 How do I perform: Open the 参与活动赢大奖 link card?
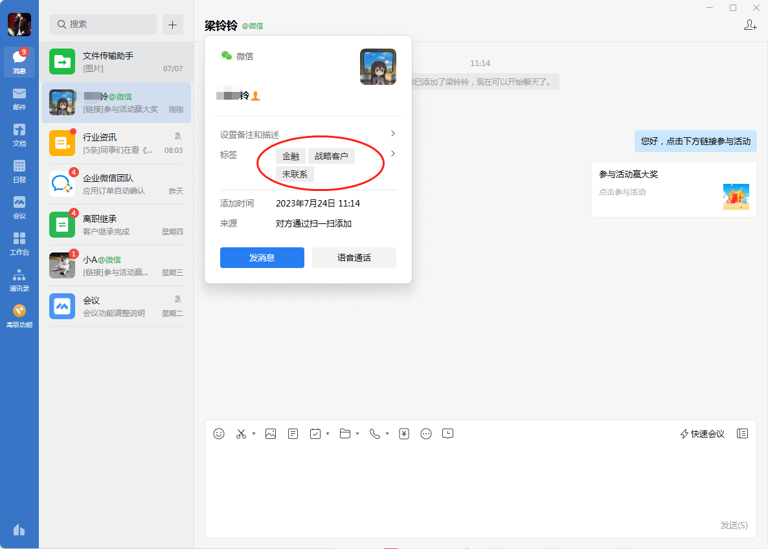point(674,189)
